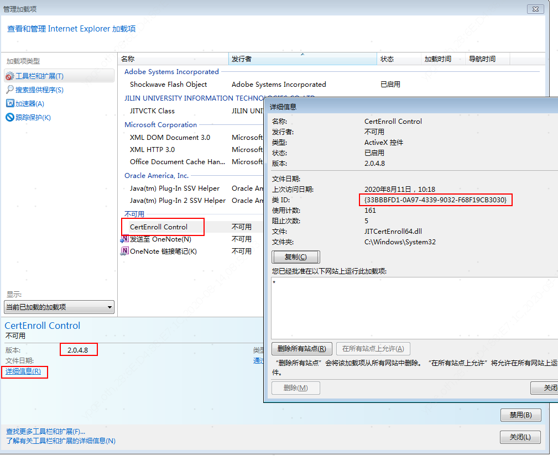The height and width of the screenshot is (456, 558).
Task: Click the ActiveX 控件 type value
Action: 384,142
